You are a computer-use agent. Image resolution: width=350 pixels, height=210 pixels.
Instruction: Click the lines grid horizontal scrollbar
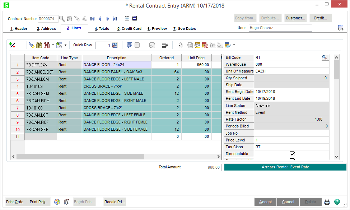[x=80, y=157]
